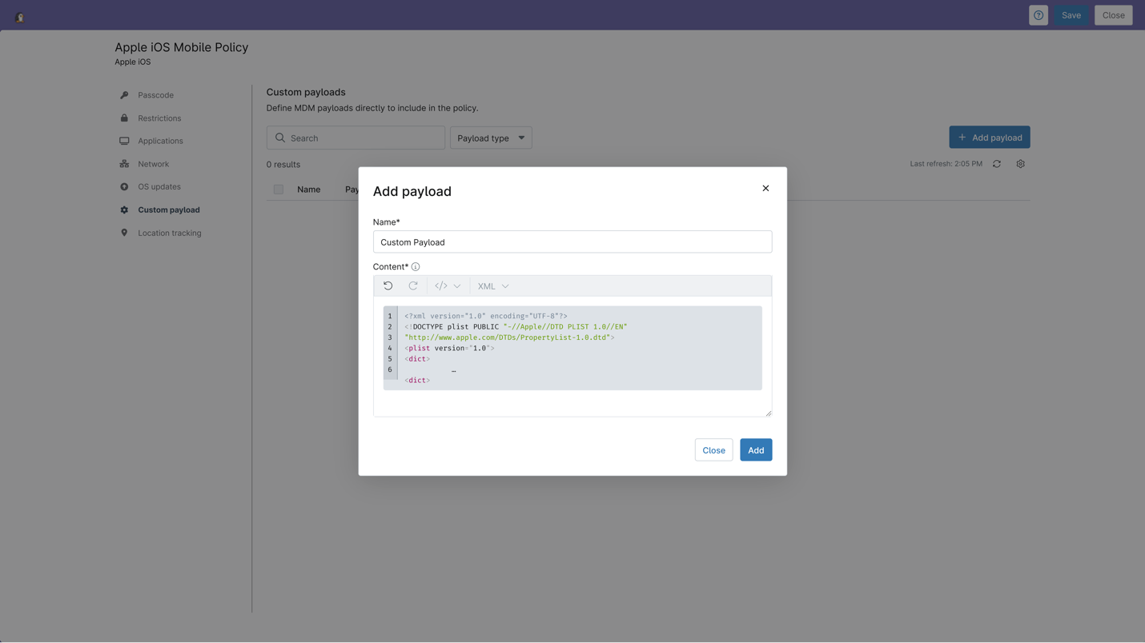Open the Payload type dropdown
Viewport: 1145px width, 643px height.
coord(490,138)
